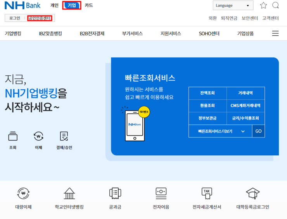The image size is (287, 219).
Task: Open the 학교인터넷뱅킹 building icon
Action: 69,193
